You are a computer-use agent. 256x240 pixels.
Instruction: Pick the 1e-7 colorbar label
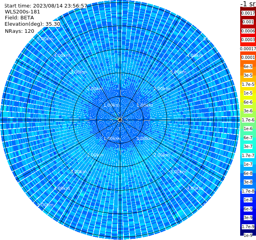pos(248,164)
